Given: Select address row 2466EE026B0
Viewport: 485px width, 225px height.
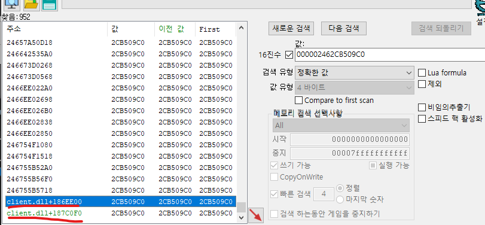Looking at the screenshot, I should (120, 111).
